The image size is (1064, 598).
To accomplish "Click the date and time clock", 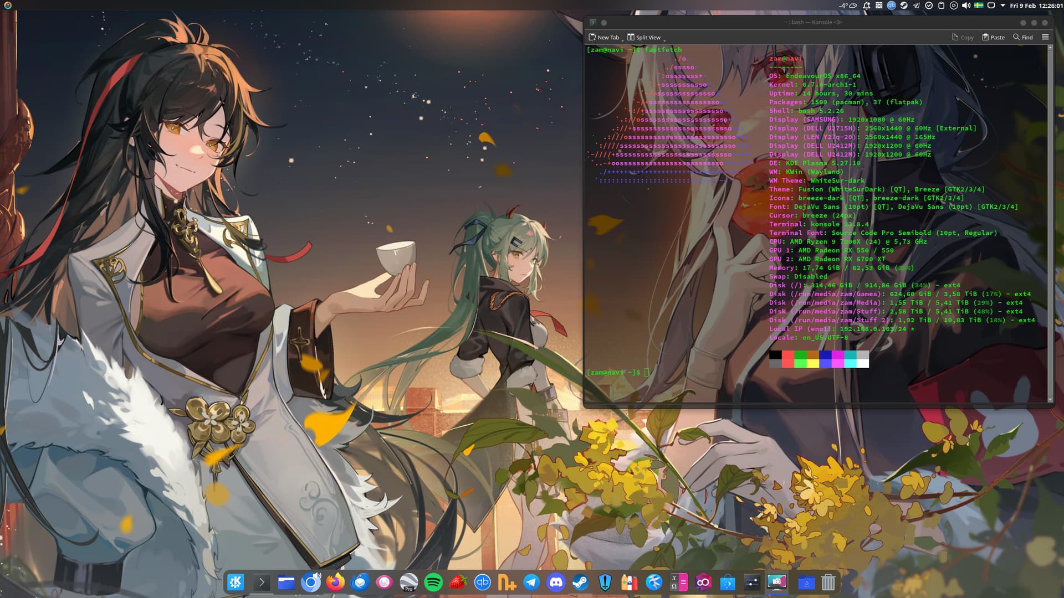I will coord(1036,6).
